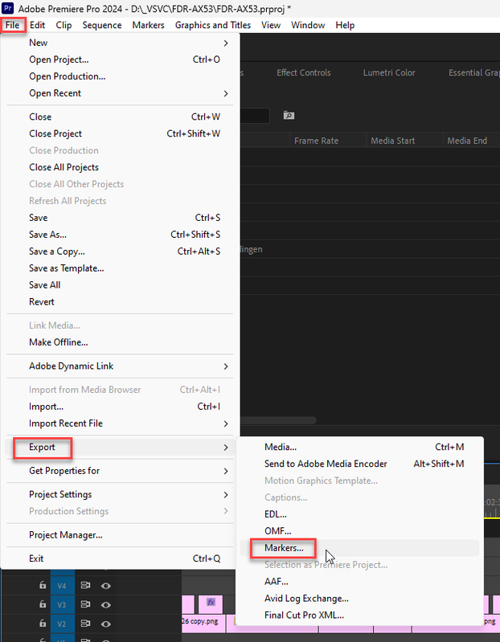
Task: Select Save as Template... menu item
Action: [120, 268]
